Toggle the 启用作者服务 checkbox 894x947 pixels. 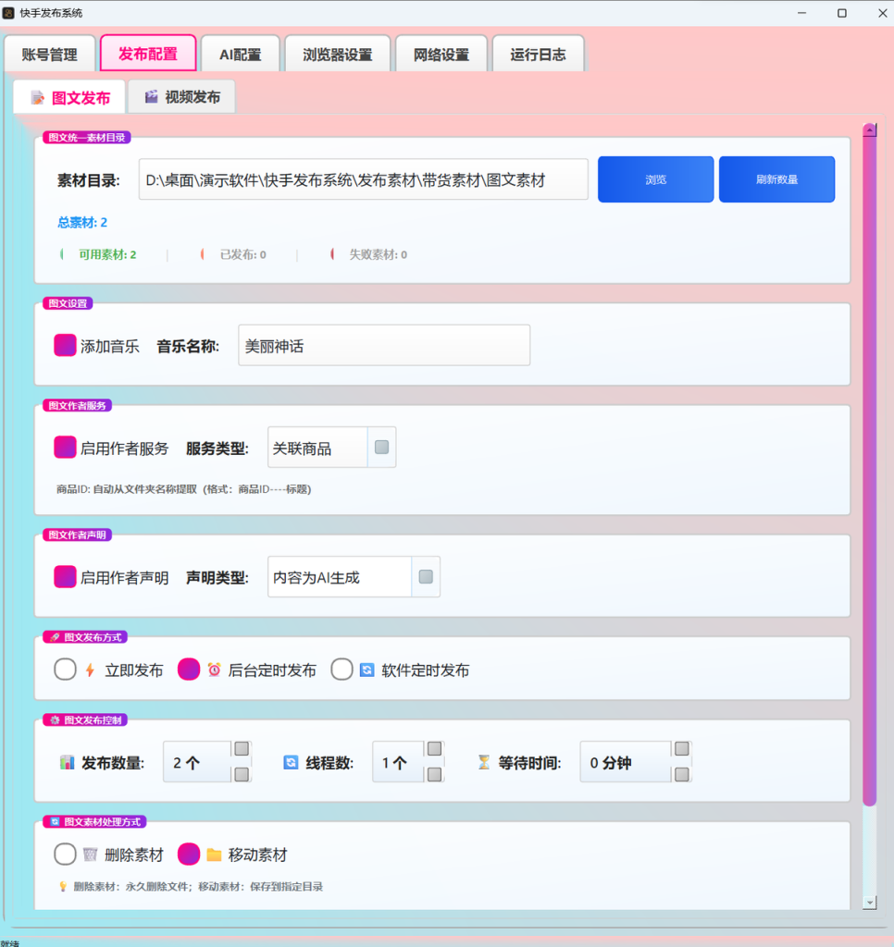click(65, 448)
